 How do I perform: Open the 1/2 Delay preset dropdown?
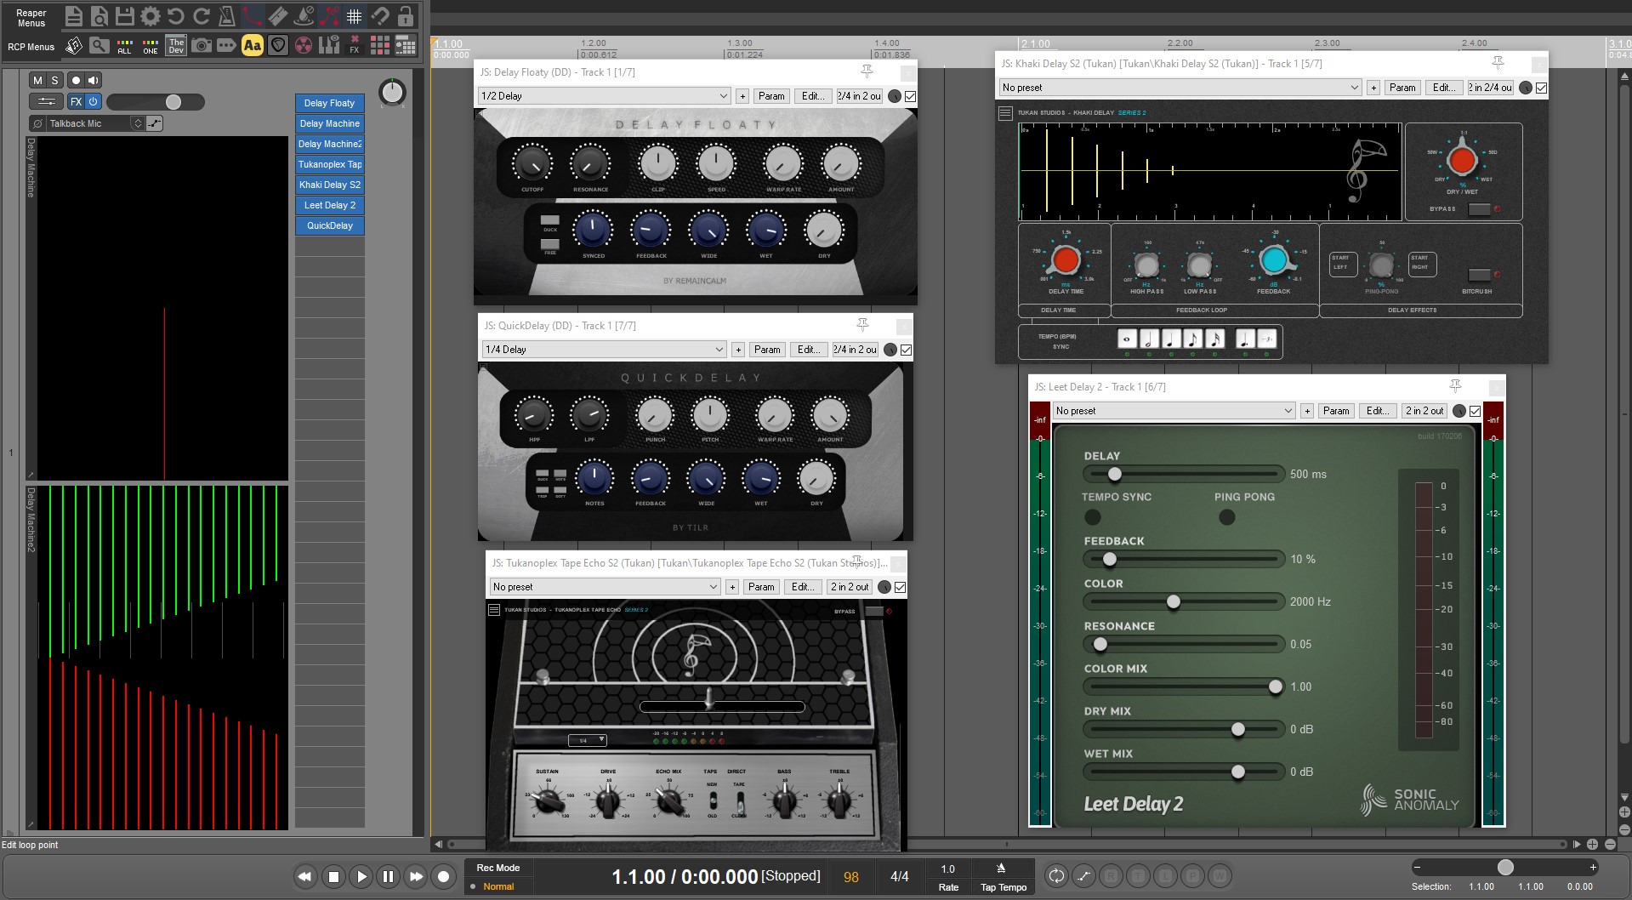[604, 96]
